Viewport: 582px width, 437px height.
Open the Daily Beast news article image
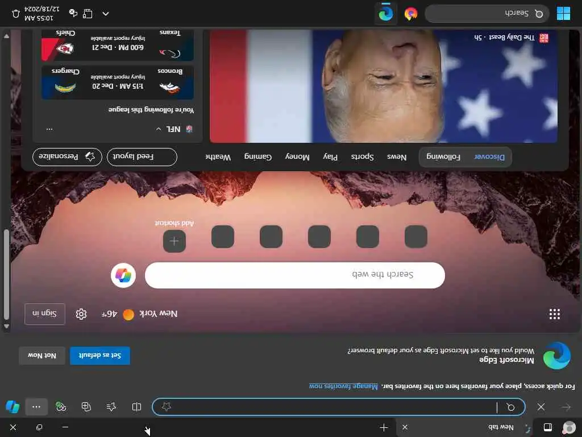pos(384,86)
